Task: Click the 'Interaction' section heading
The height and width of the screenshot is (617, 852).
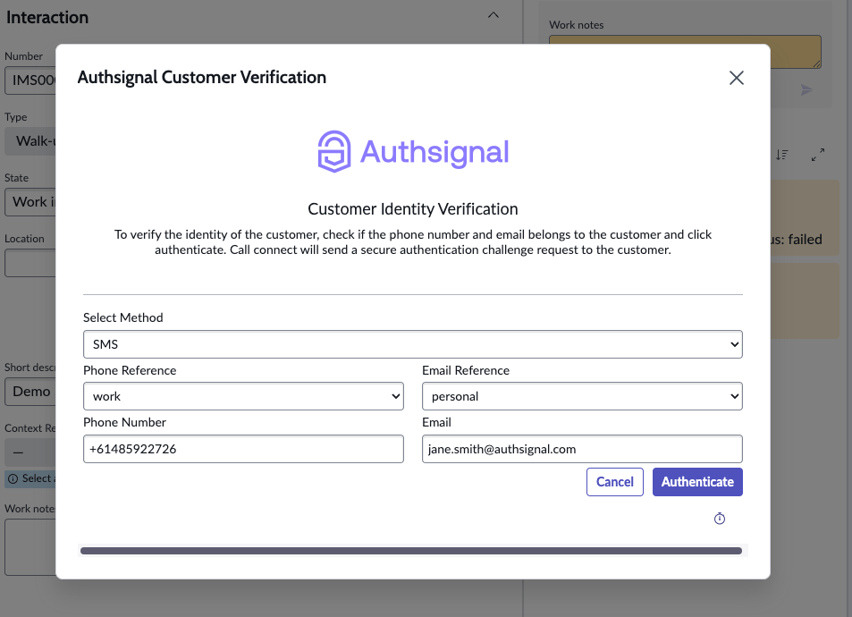Action: [x=47, y=17]
